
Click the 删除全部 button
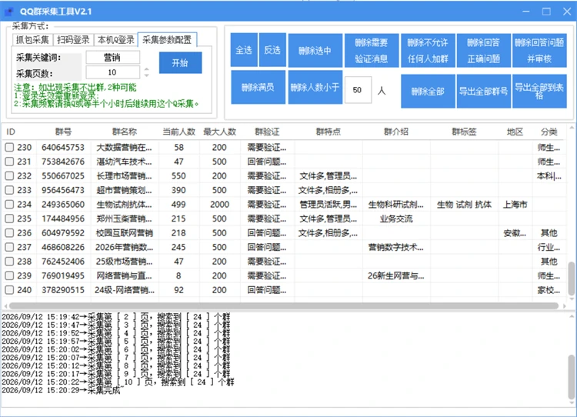coord(428,92)
